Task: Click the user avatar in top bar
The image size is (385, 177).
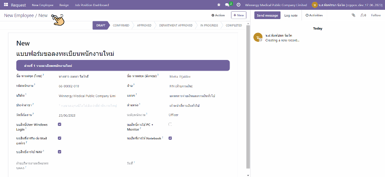Action: point(315,5)
